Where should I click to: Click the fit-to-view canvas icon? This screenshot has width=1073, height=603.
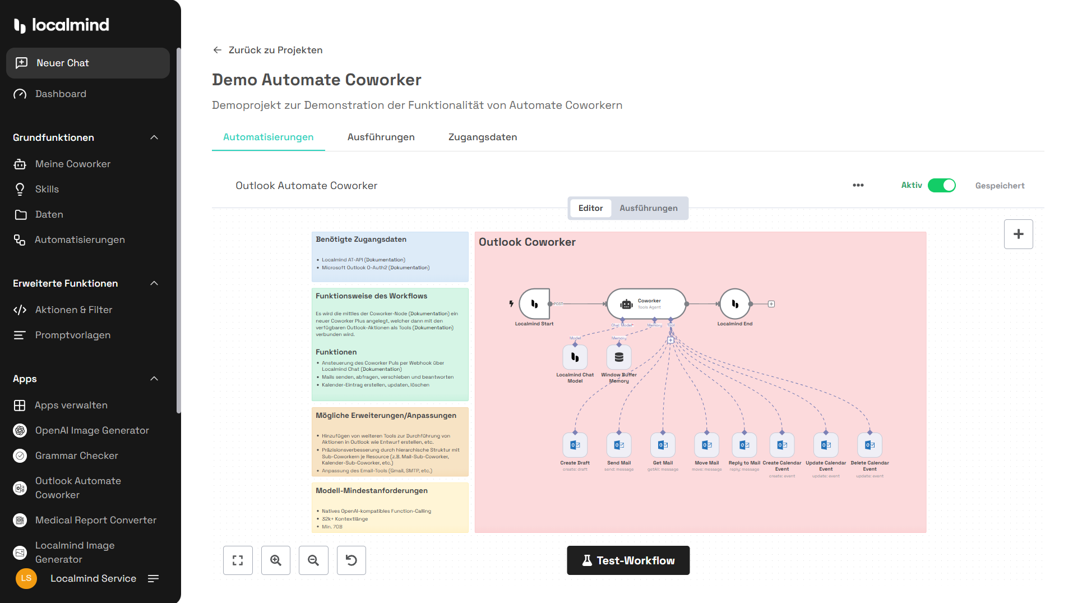(238, 560)
